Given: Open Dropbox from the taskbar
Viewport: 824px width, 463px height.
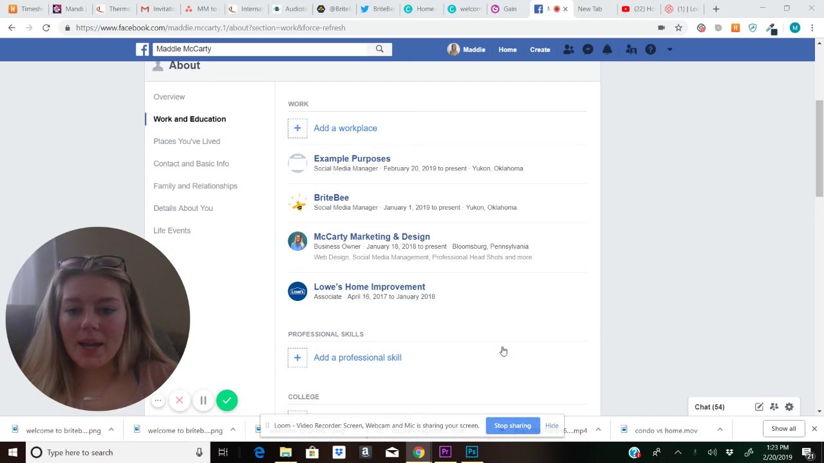Looking at the screenshot, I should (339, 452).
